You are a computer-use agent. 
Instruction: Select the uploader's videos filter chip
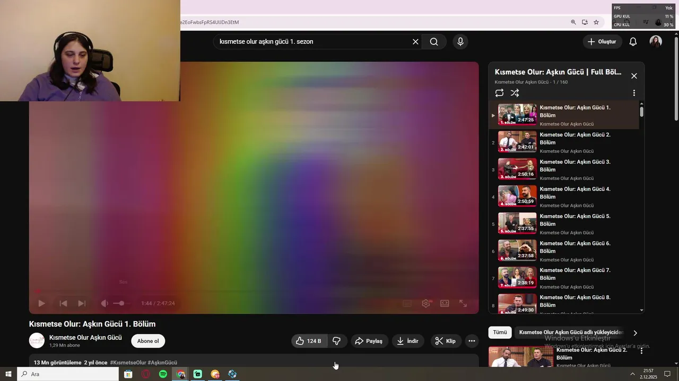point(570,332)
